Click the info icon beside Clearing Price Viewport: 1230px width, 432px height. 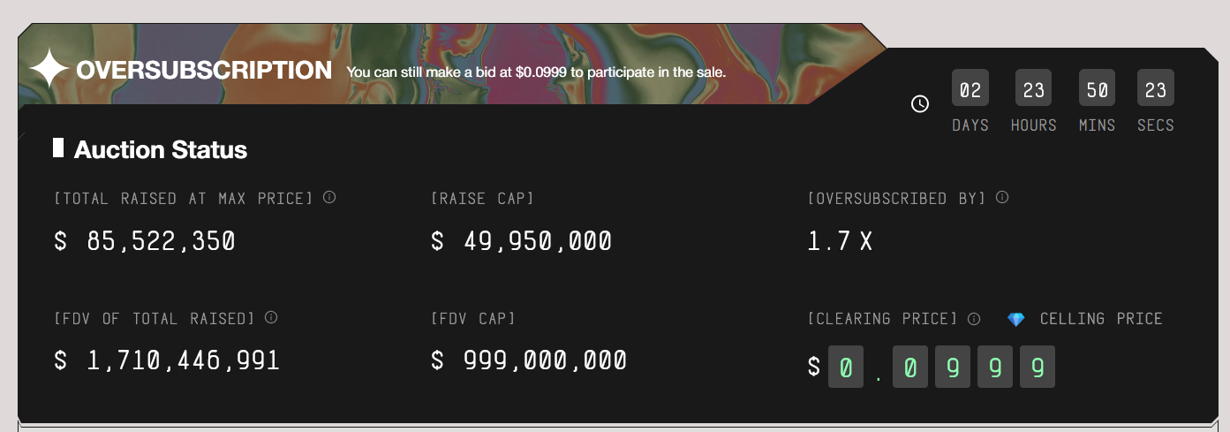974,318
